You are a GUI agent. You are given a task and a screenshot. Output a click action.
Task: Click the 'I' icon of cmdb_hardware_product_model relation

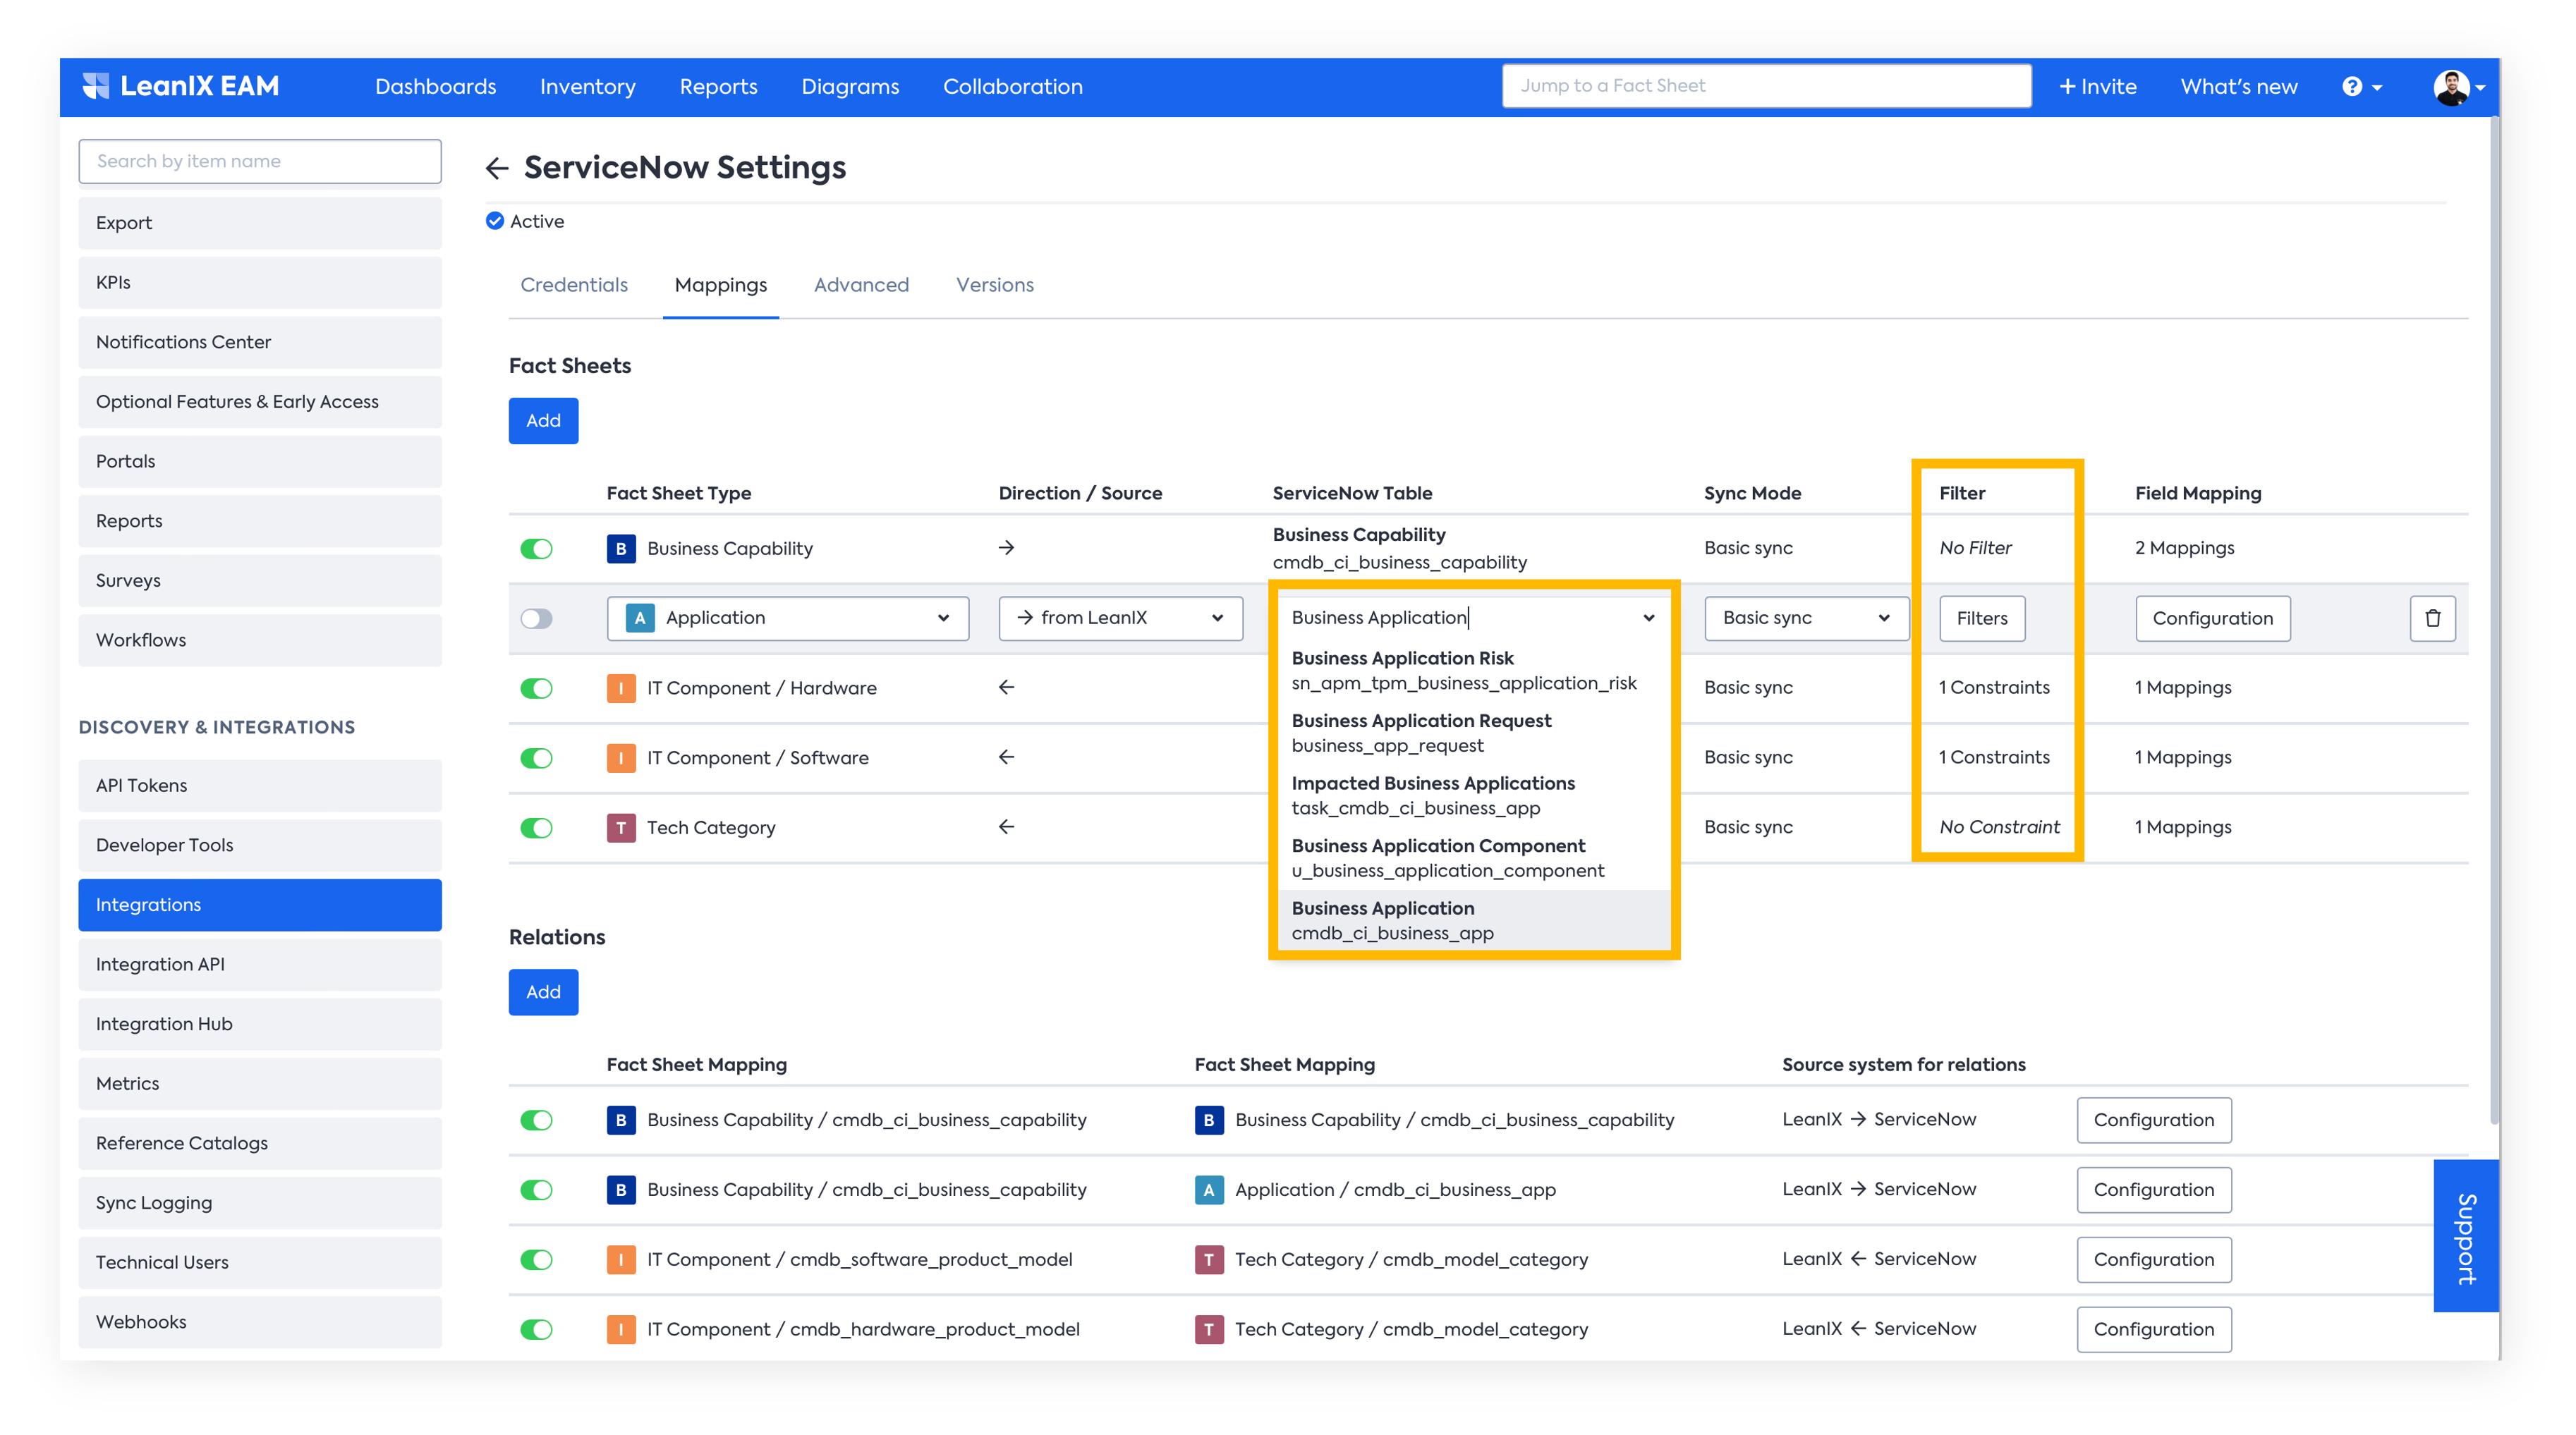point(621,1330)
